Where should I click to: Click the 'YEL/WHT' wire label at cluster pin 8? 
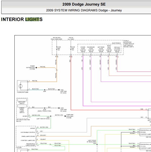click(43, 139)
